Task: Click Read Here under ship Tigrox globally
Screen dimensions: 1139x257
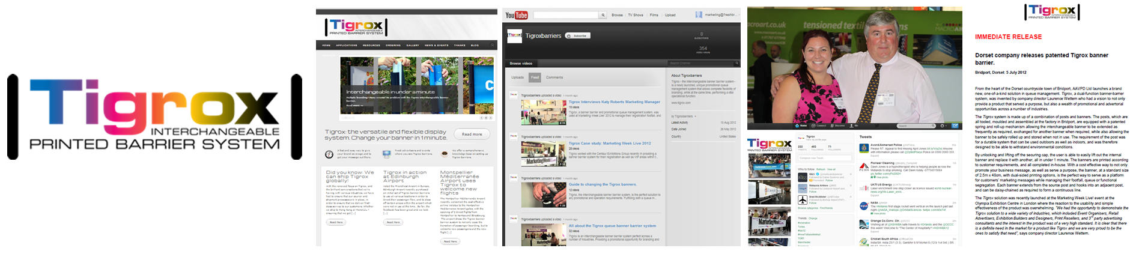Action: [x=336, y=222]
